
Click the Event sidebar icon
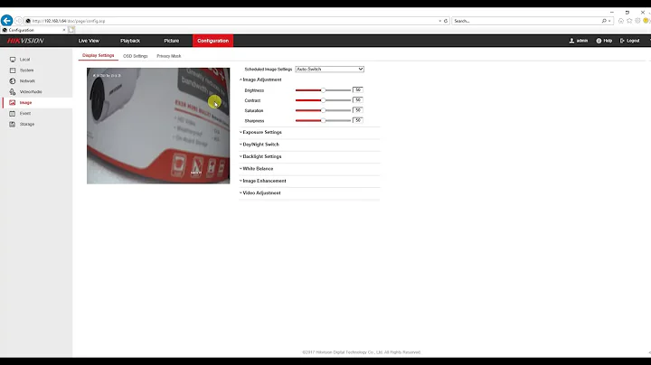pos(13,114)
